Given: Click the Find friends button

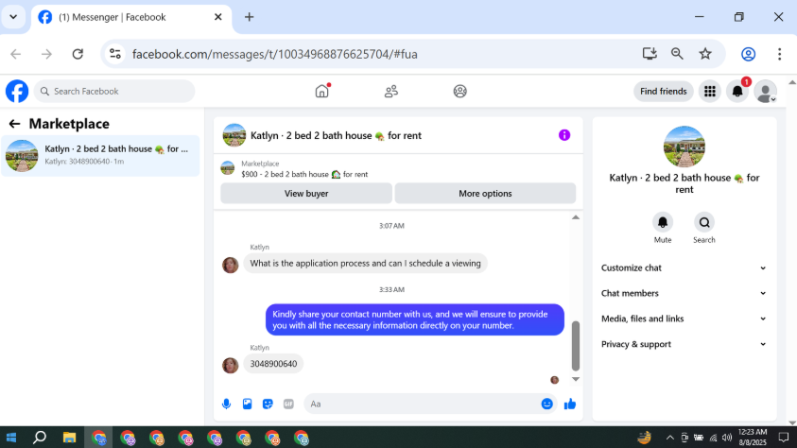Looking at the screenshot, I should (664, 92).
